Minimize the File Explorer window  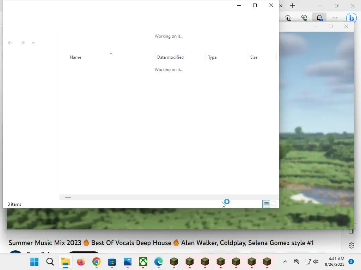tap(239, 5)
